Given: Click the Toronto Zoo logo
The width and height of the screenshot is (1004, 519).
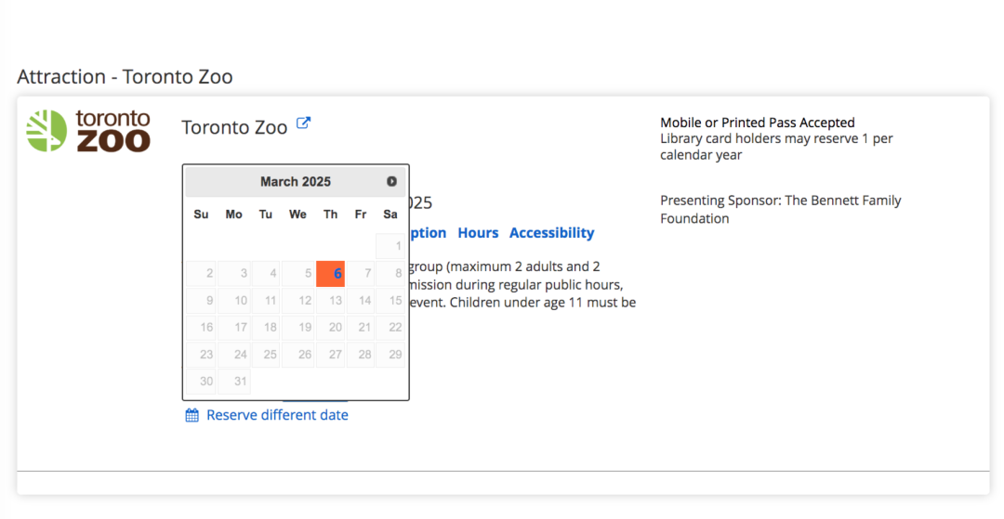Looking at the screenshot, I should click(x=88, y=130).
